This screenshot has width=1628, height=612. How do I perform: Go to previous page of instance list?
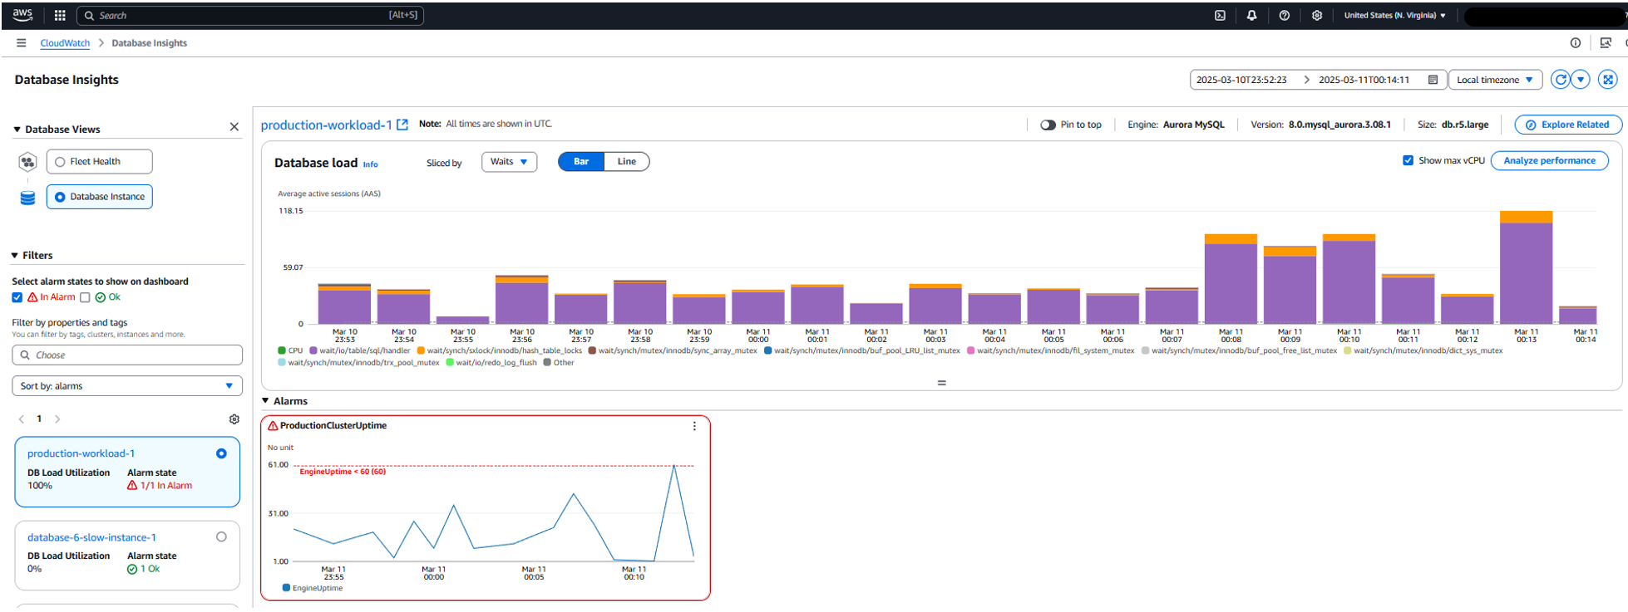[x=21, y=419]
